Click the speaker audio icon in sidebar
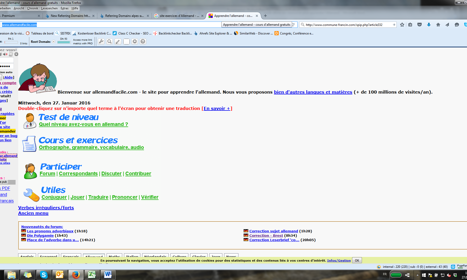Image resolution: width=467 pixels, height=280 pixels. pyautogui.click(x=5, y=54)
